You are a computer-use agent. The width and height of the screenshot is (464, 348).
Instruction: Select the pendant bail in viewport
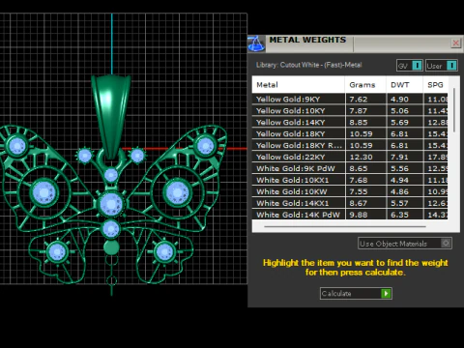click(111, 116)
